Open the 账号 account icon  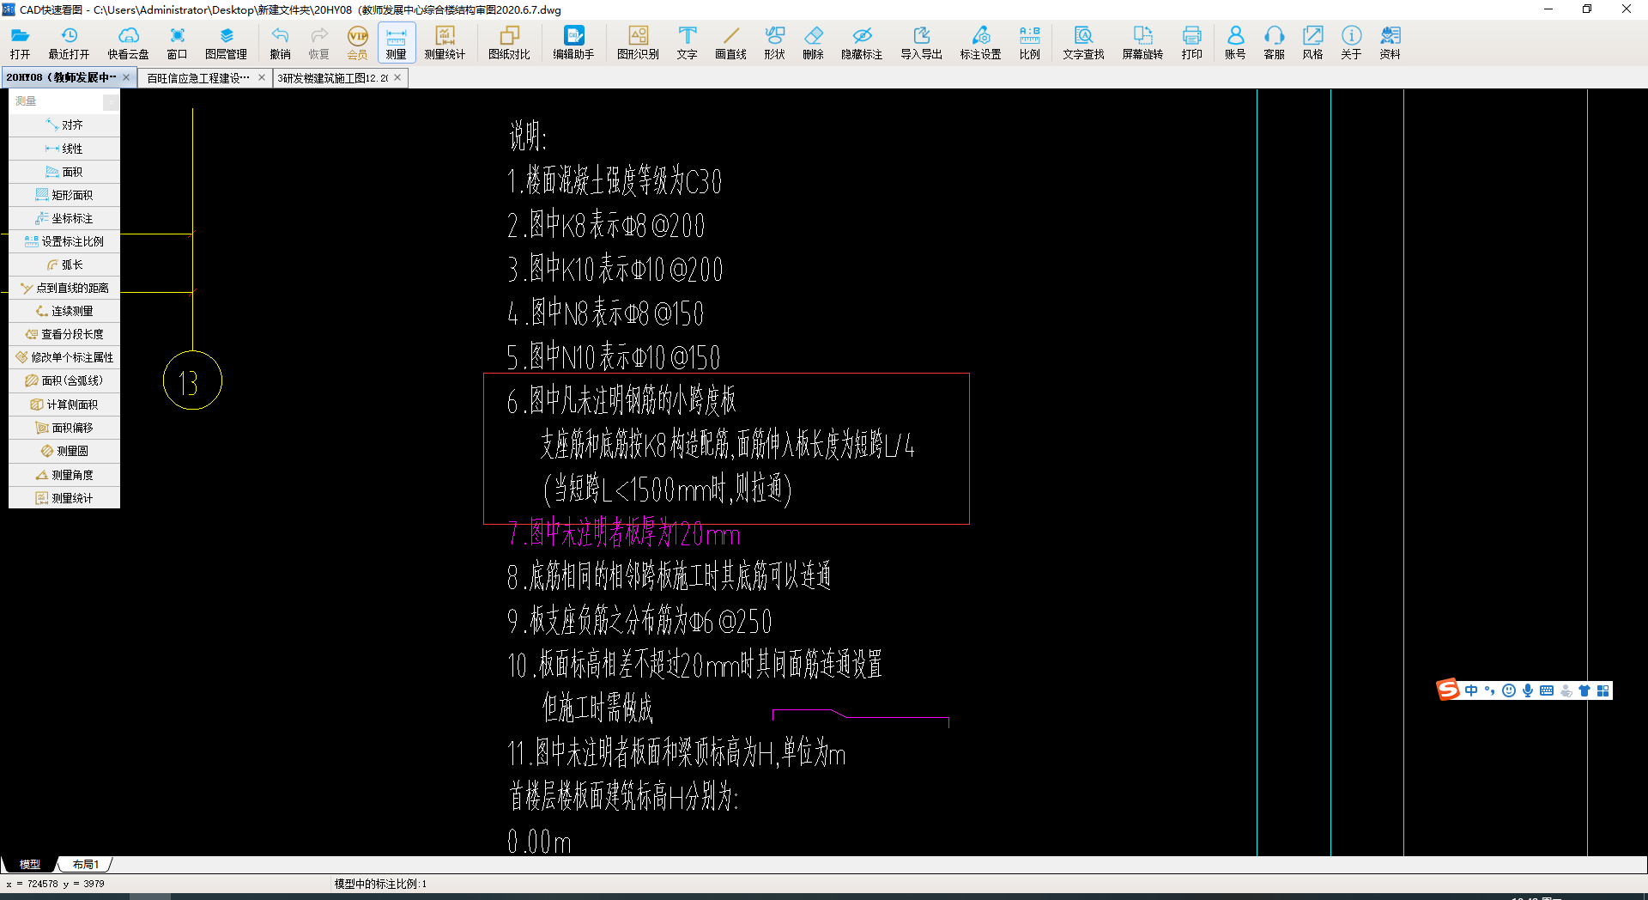(x=1235, y=43)
